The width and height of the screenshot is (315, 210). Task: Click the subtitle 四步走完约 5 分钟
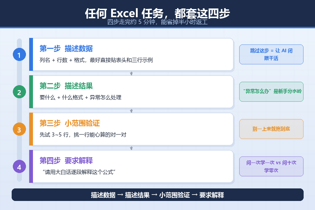point(157,22)
